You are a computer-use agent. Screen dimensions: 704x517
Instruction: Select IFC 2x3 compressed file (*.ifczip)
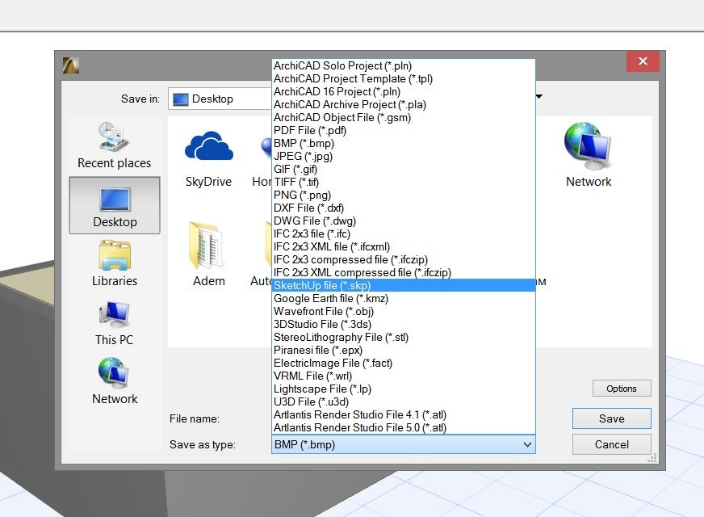coord(404,259)
